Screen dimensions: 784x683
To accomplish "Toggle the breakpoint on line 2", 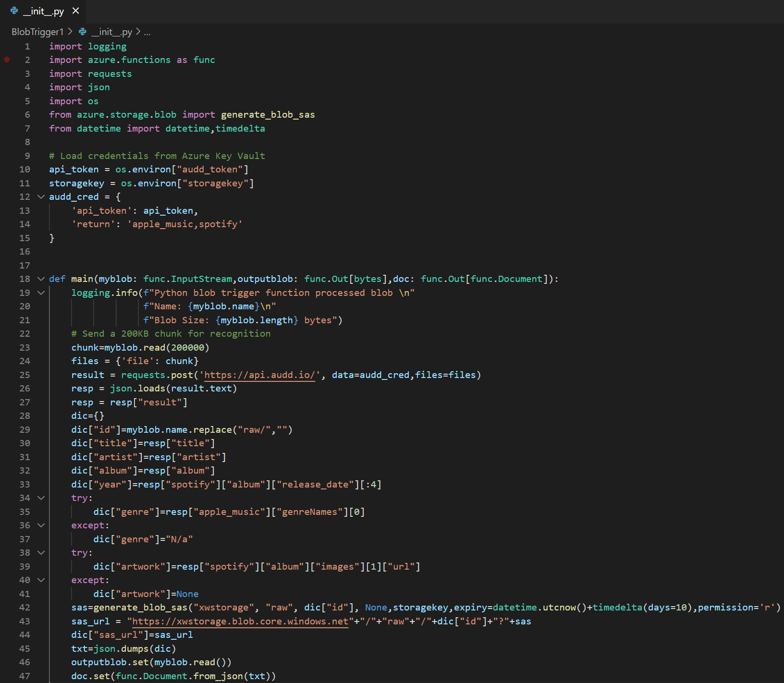I will pos(7,60).
